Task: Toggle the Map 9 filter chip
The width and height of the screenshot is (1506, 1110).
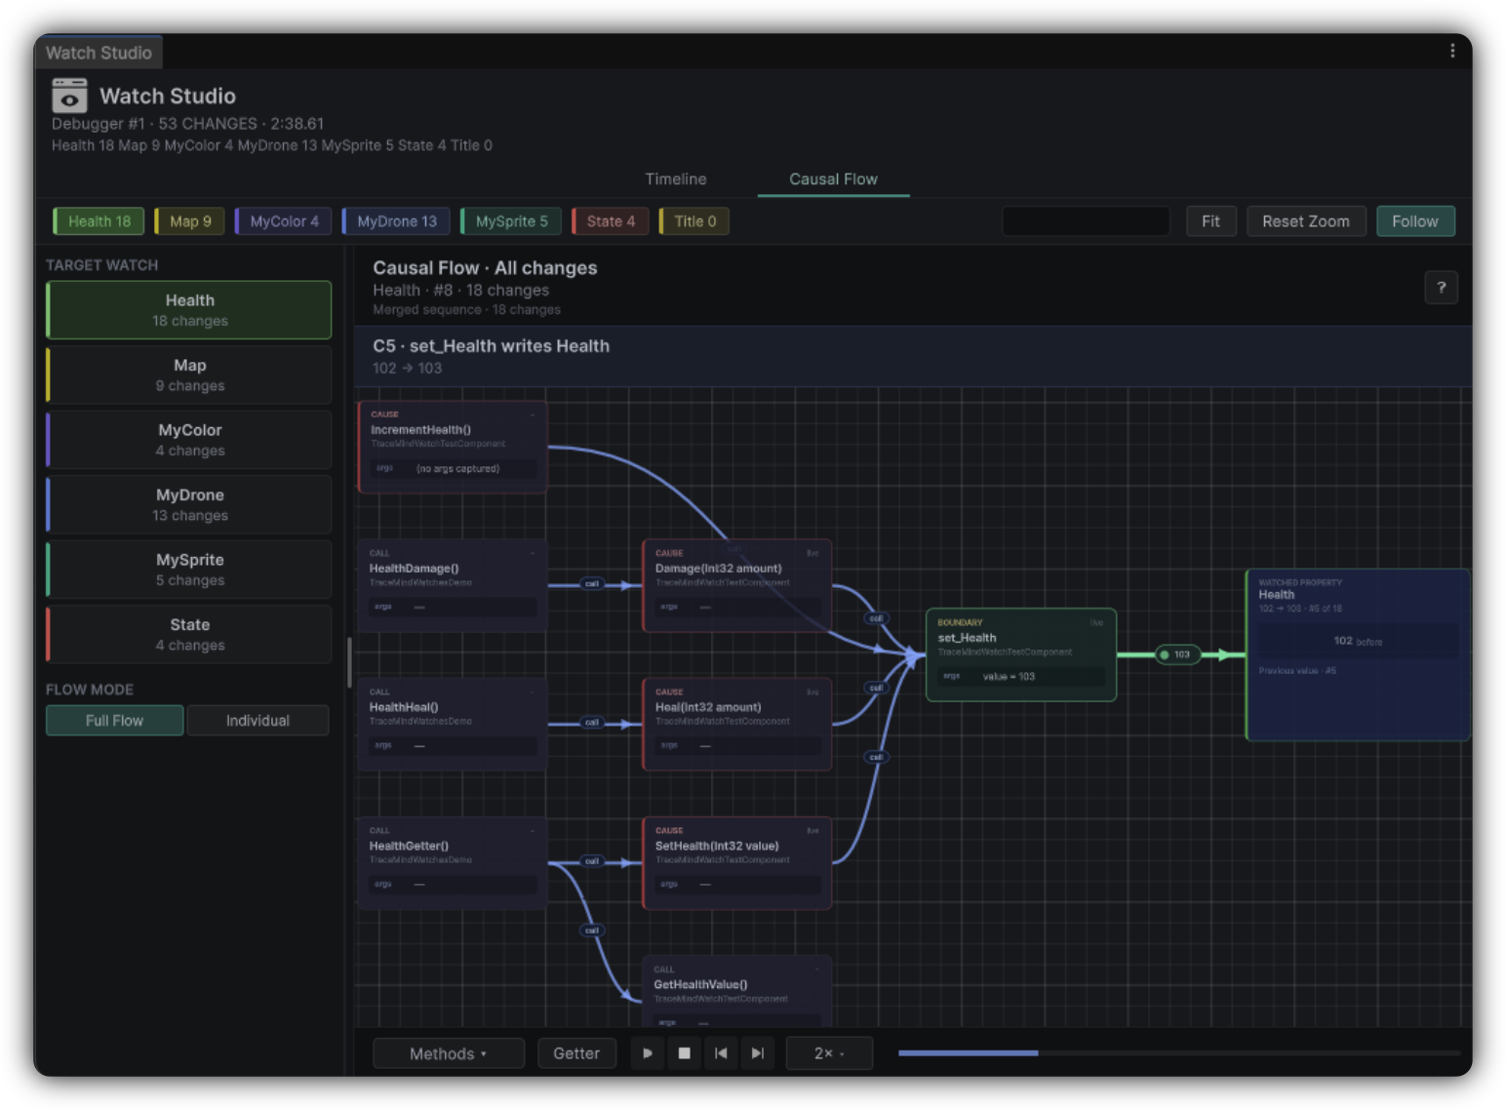Action: tap(190, 221)
